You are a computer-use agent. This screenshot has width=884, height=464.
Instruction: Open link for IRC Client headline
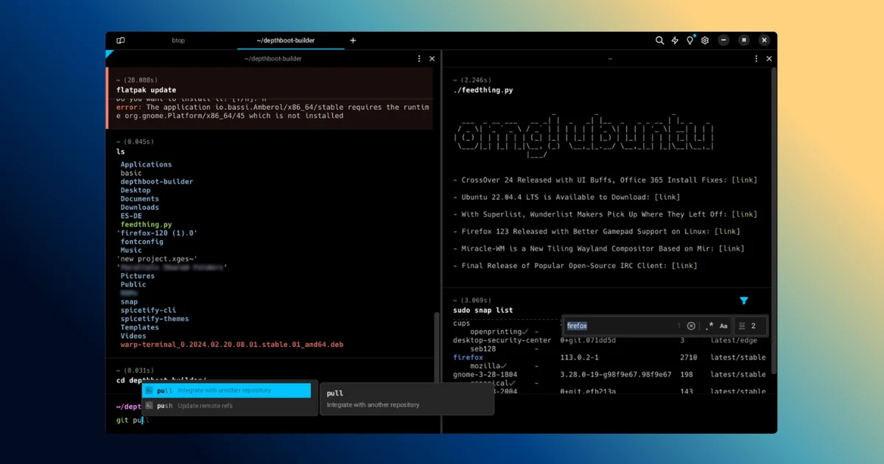pyautogui.click(x=684, y=266)
